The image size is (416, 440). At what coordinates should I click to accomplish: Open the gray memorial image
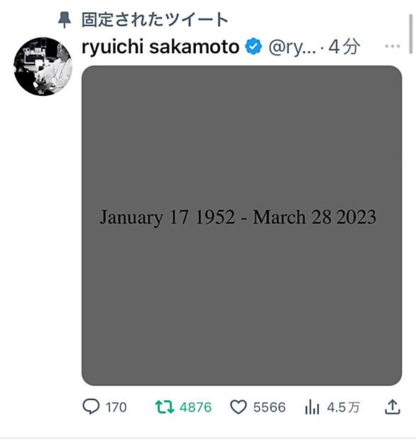pos(241,226)
